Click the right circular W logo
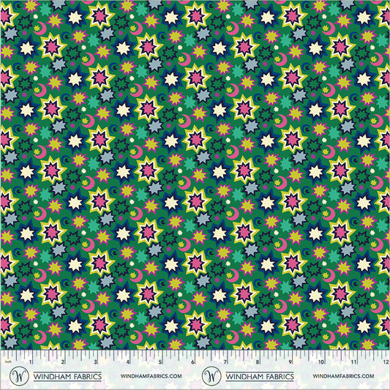 [211, 376]
